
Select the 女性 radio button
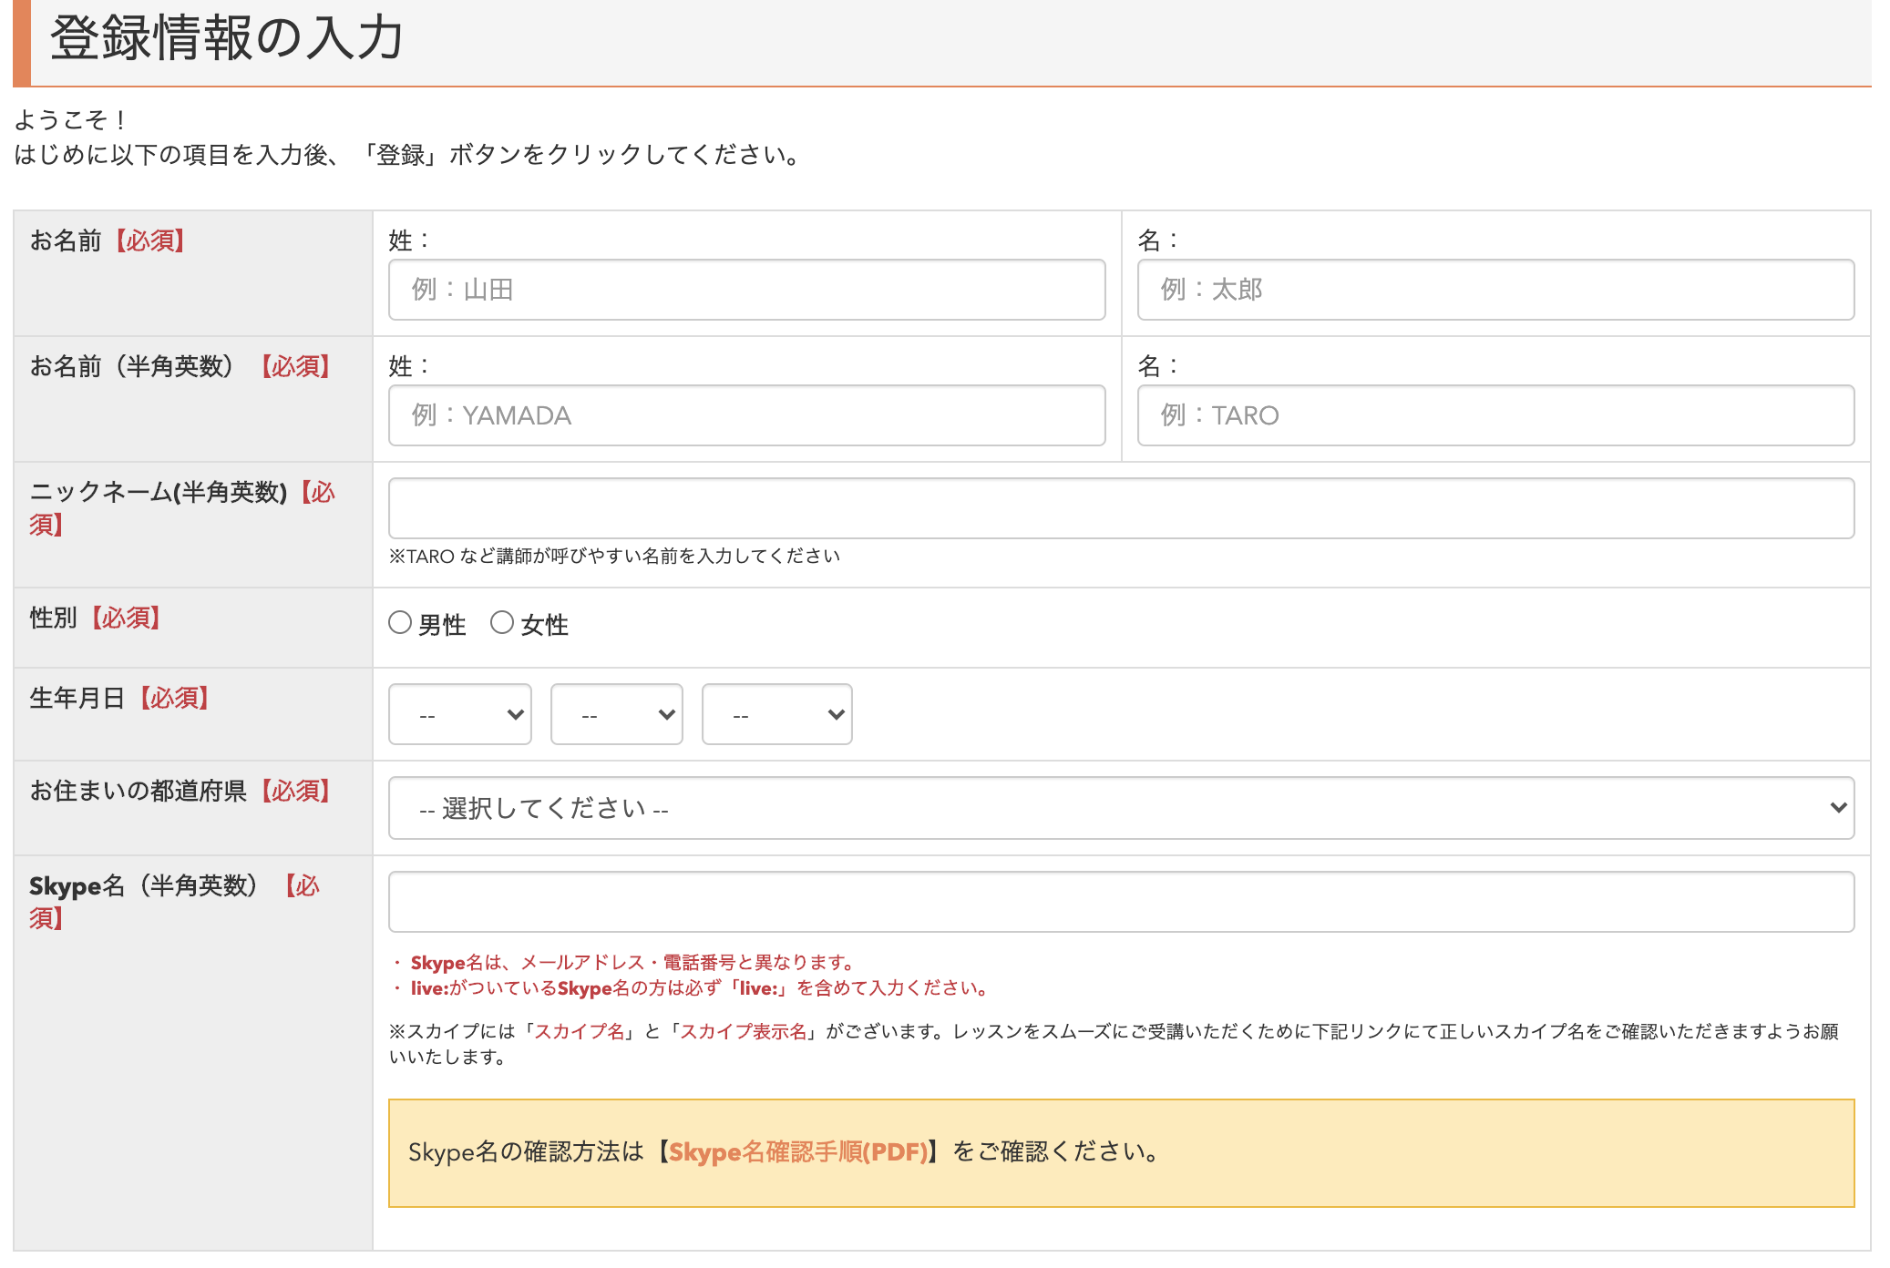point(502,623)
